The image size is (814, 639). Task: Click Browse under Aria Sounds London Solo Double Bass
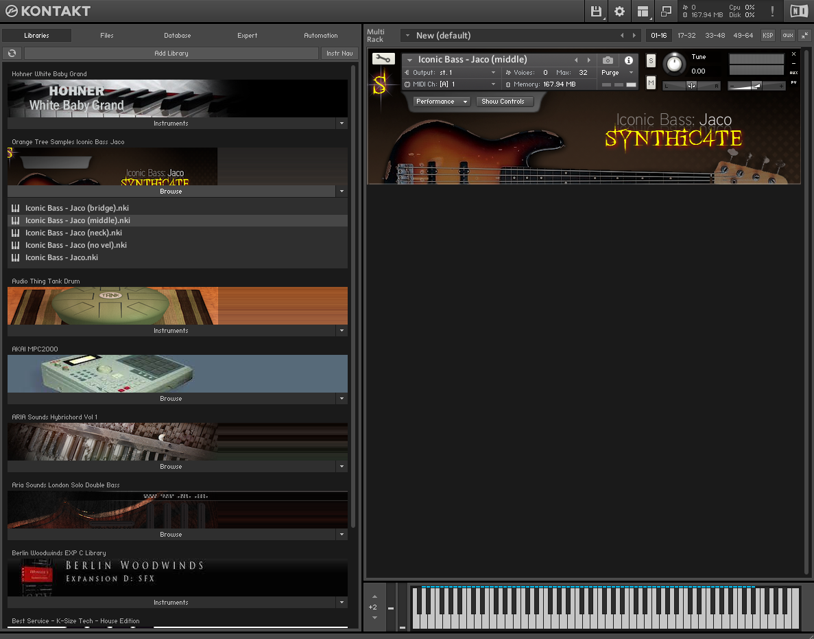click(171, 535)
